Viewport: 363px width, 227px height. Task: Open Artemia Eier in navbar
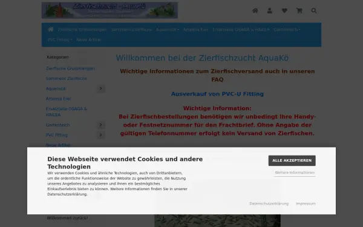(195, 30)
